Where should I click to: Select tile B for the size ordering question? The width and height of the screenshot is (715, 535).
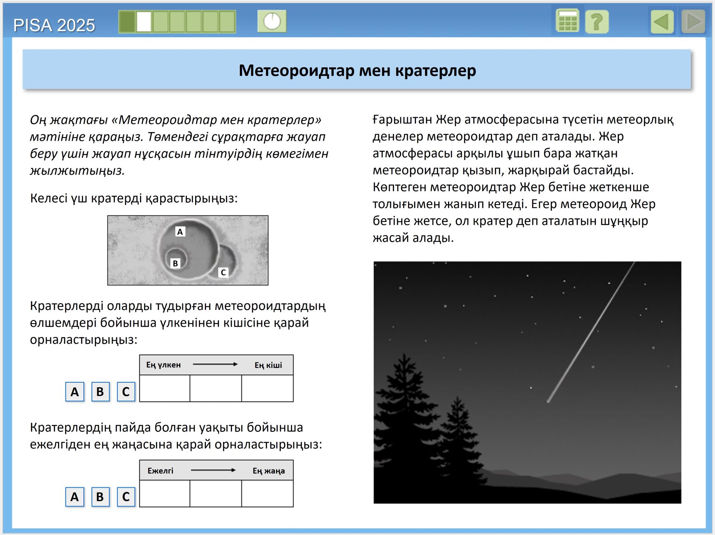click(x=100, y=391)
